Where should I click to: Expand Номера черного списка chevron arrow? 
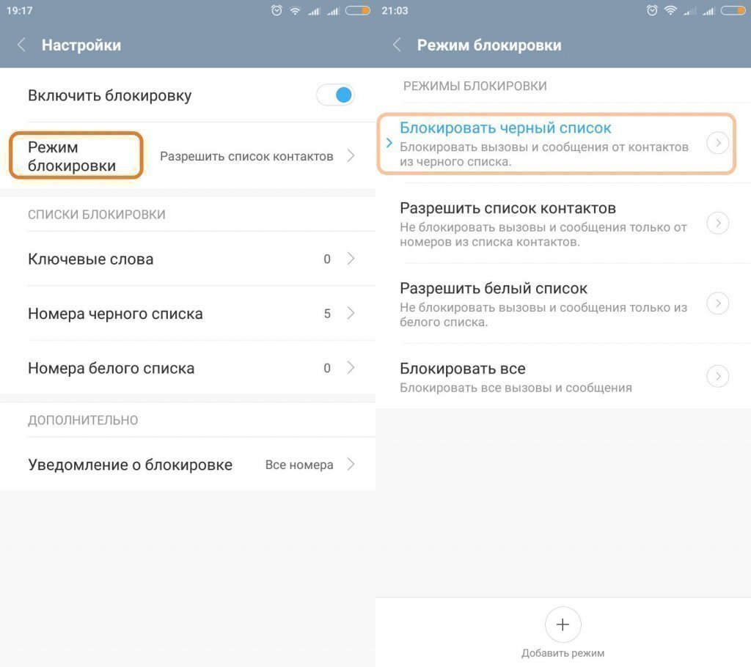point(351,313)
